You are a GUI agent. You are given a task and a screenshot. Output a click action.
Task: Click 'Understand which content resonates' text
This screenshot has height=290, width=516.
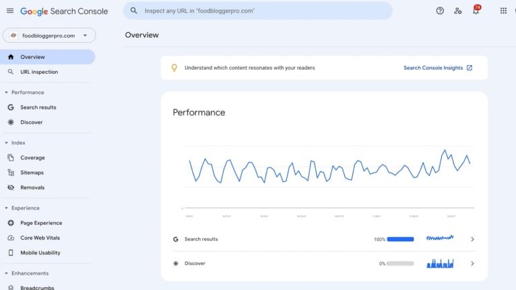click(x=249, y=68)
